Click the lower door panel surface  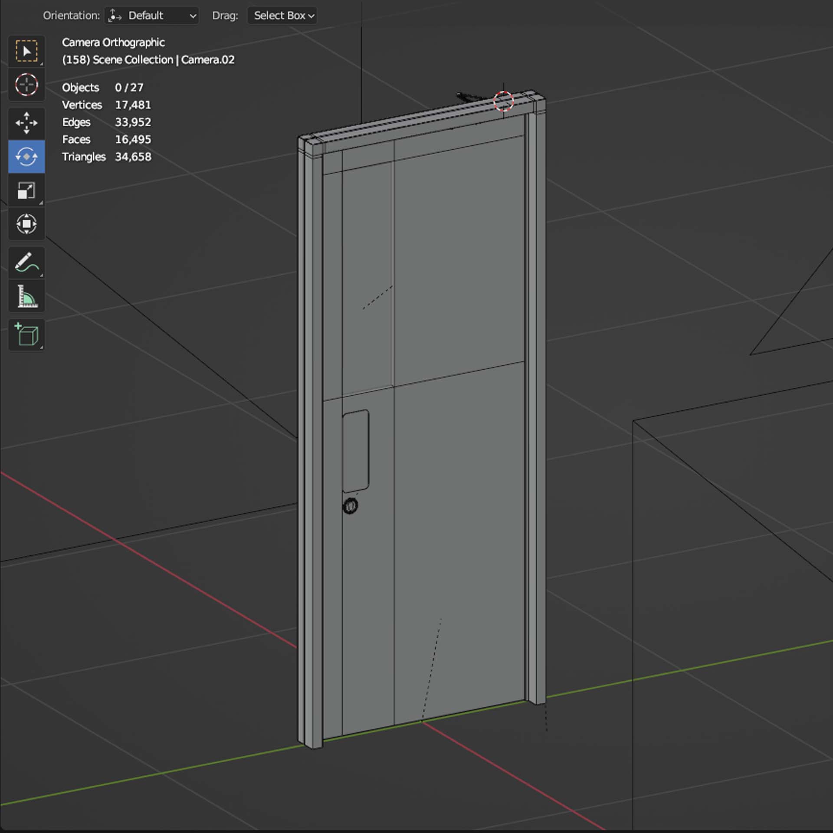[x=460, y=542]
